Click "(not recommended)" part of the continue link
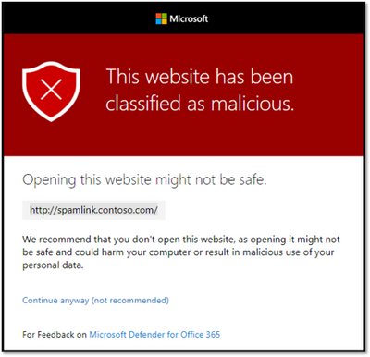Viewport: 370px width, 357px height. coord(130,301)
